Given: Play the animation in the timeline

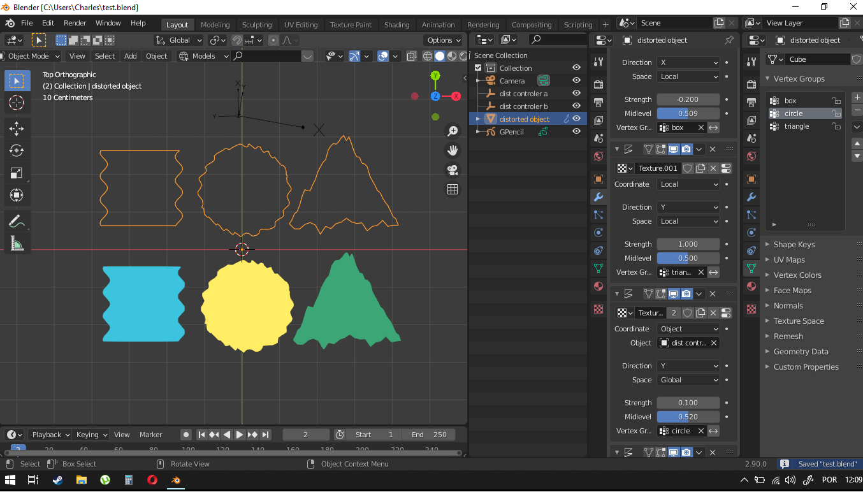Looking at the screenshot, I should pos(240,435).
